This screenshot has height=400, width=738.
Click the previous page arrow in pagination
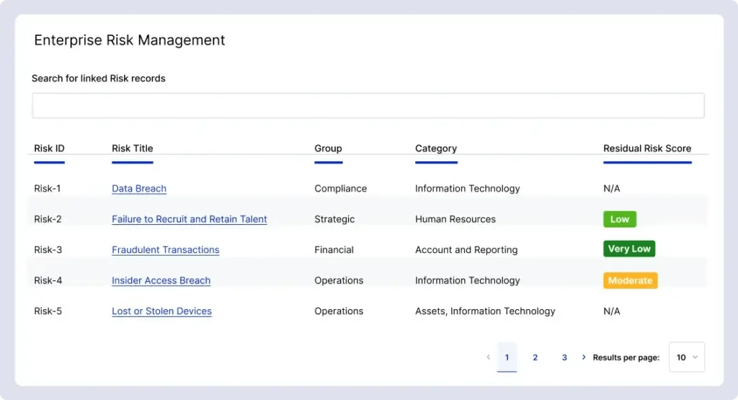pos(488,357)
